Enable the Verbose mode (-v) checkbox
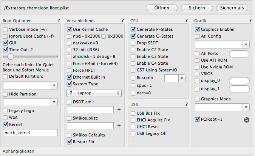This screenshot has width=255, height=156. [x=5, y=29]
